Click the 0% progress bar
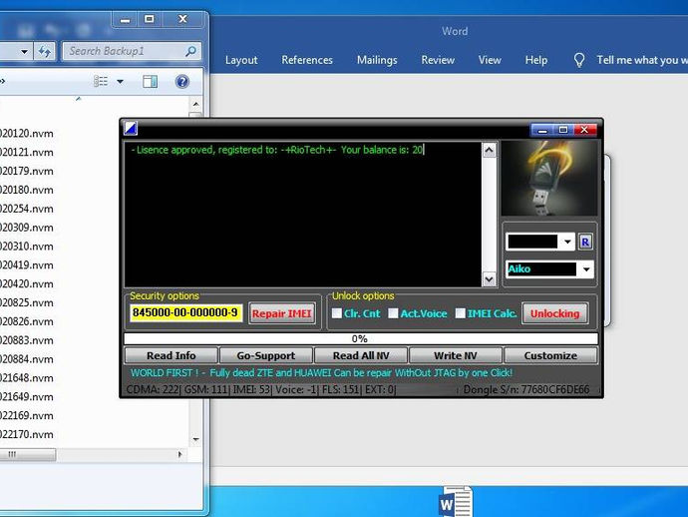Screen dimensions: 688x517 [361, 338]
